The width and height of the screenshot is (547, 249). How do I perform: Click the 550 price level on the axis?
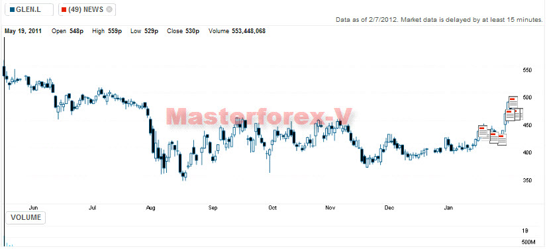(x=527, y=70)
